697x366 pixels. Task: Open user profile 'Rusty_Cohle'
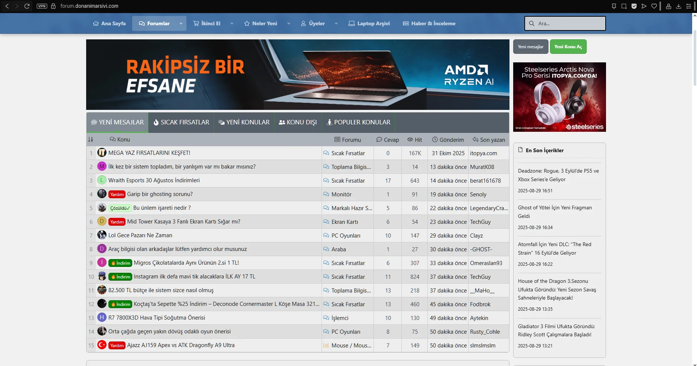click(485, 331)
